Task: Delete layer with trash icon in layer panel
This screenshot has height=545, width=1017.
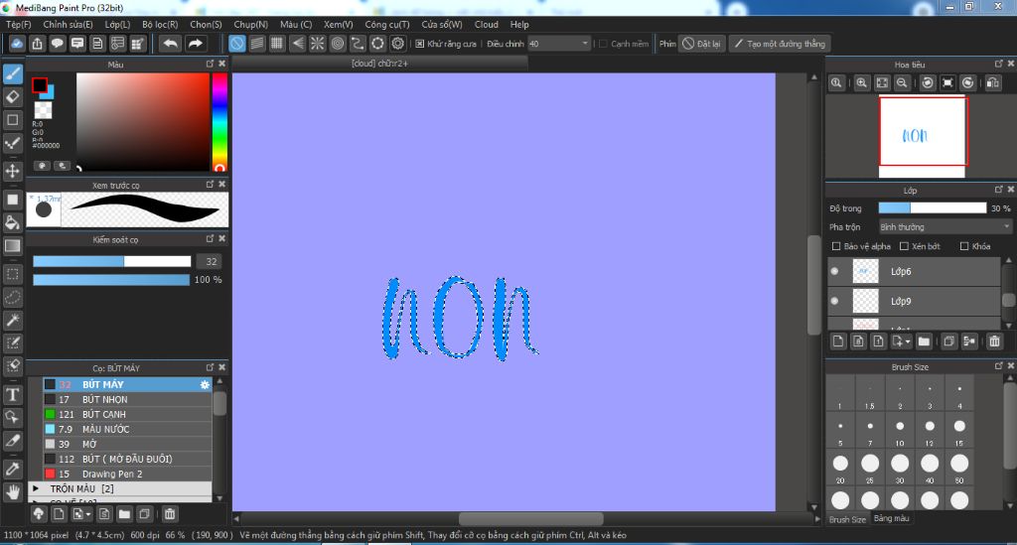Action: point(994,341)
